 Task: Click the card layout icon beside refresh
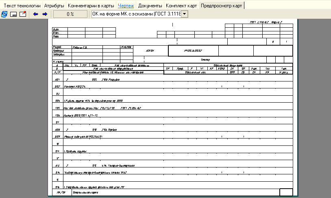(13, 14)
